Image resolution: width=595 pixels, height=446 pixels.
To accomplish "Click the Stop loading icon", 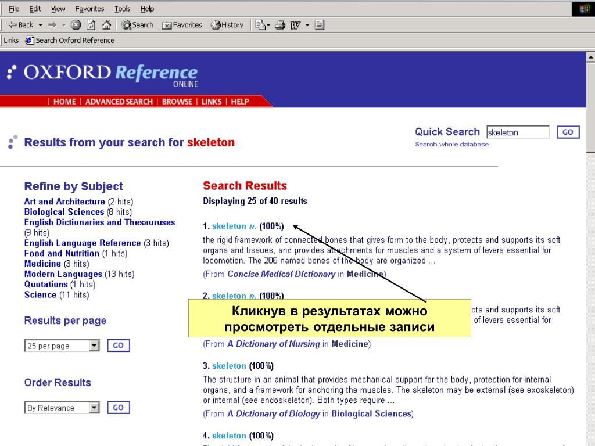I will coord(76,25).
